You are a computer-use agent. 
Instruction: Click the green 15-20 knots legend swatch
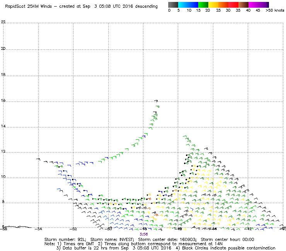[x=203, y=5]
